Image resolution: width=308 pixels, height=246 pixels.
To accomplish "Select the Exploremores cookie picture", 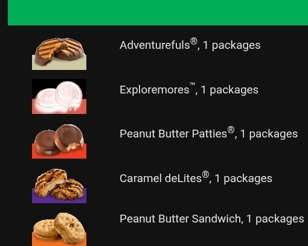I will click(59, 96).
